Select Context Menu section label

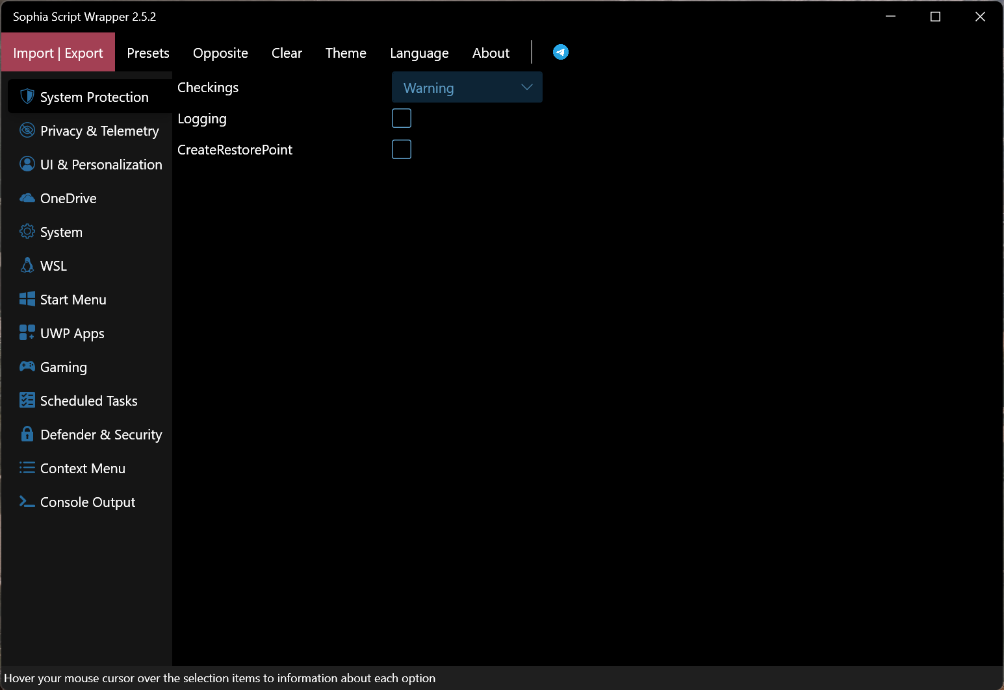[x=83, y=469]
